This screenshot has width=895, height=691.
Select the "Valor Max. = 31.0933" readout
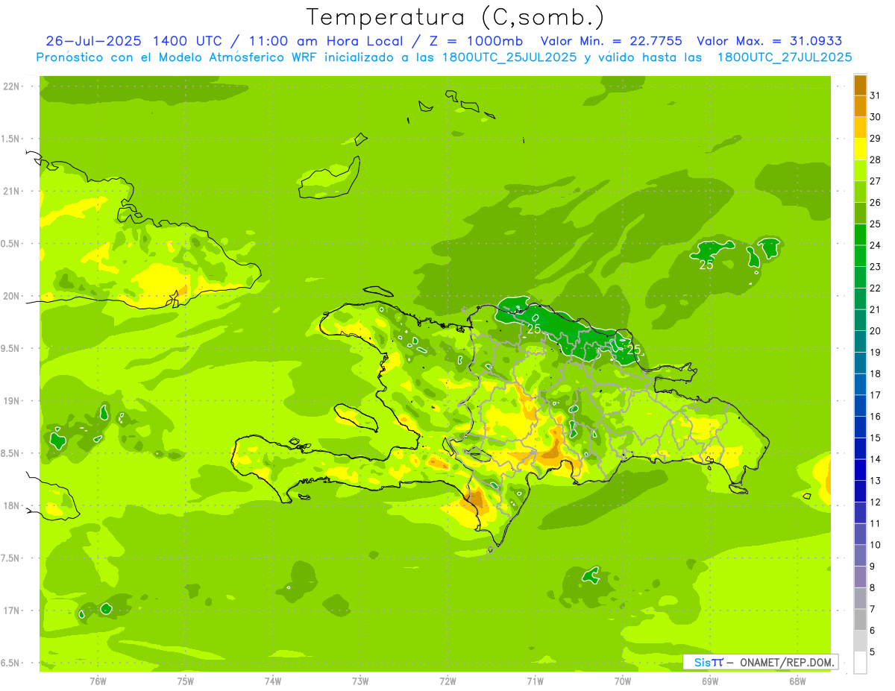[770, 41]
